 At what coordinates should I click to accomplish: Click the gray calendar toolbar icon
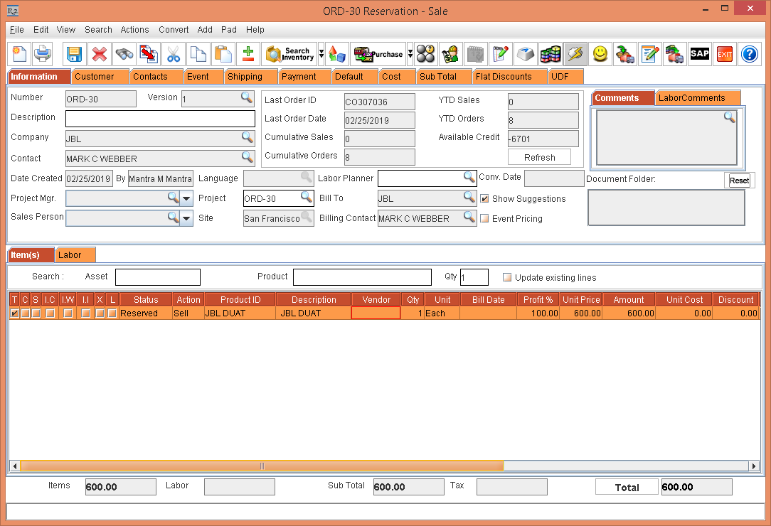(x=476, y=53)
